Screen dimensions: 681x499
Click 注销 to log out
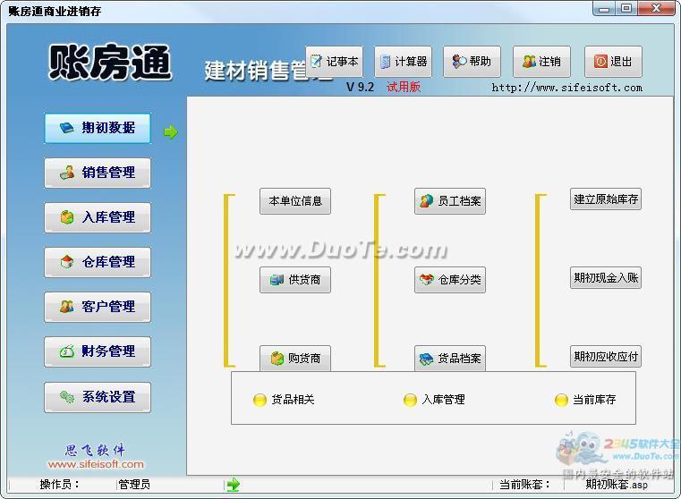coord(541,62)
